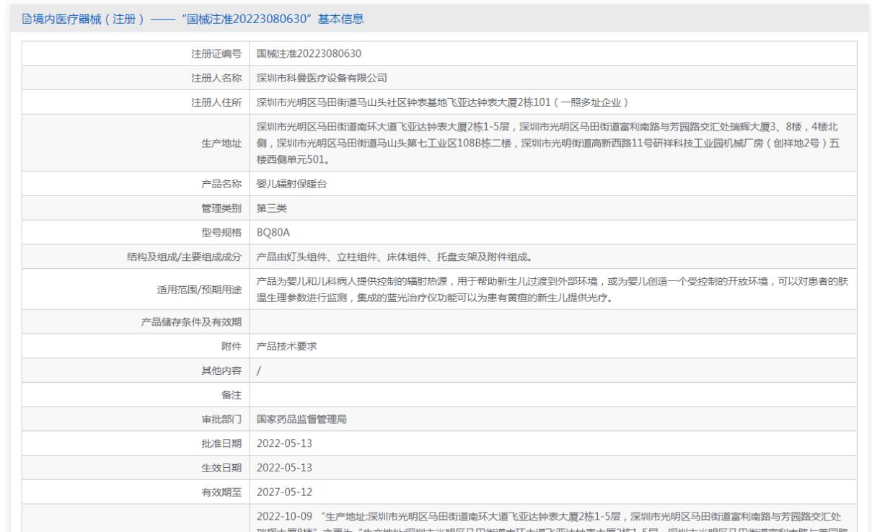This screenshot has height=532, width=872.
Task: Click the 批准日期 label
Action: (x=222, y=444)
